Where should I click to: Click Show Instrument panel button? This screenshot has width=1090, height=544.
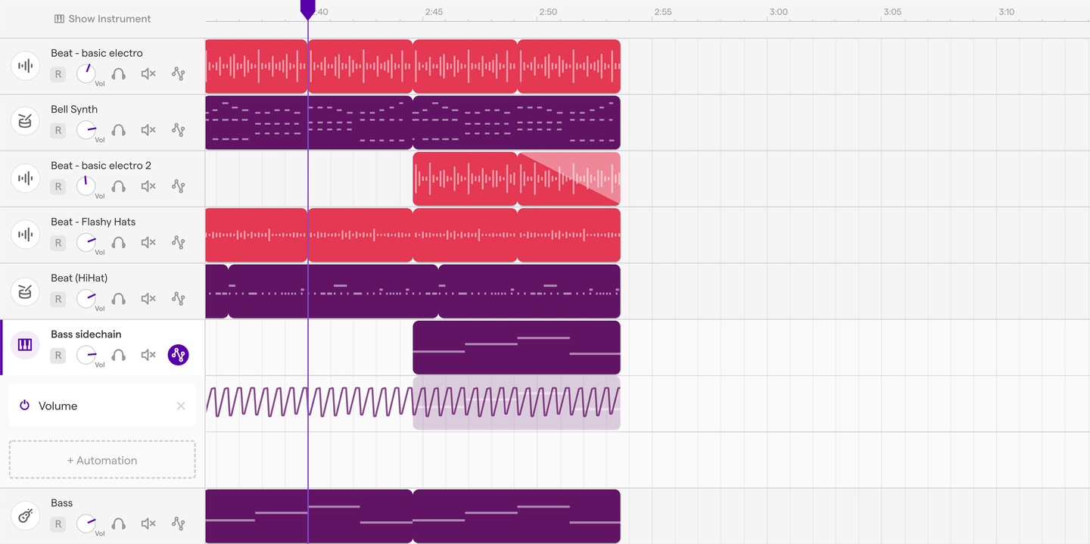coord(102,19)
